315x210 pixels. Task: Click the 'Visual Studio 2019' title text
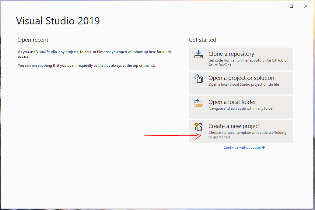(x=58, y=21)
